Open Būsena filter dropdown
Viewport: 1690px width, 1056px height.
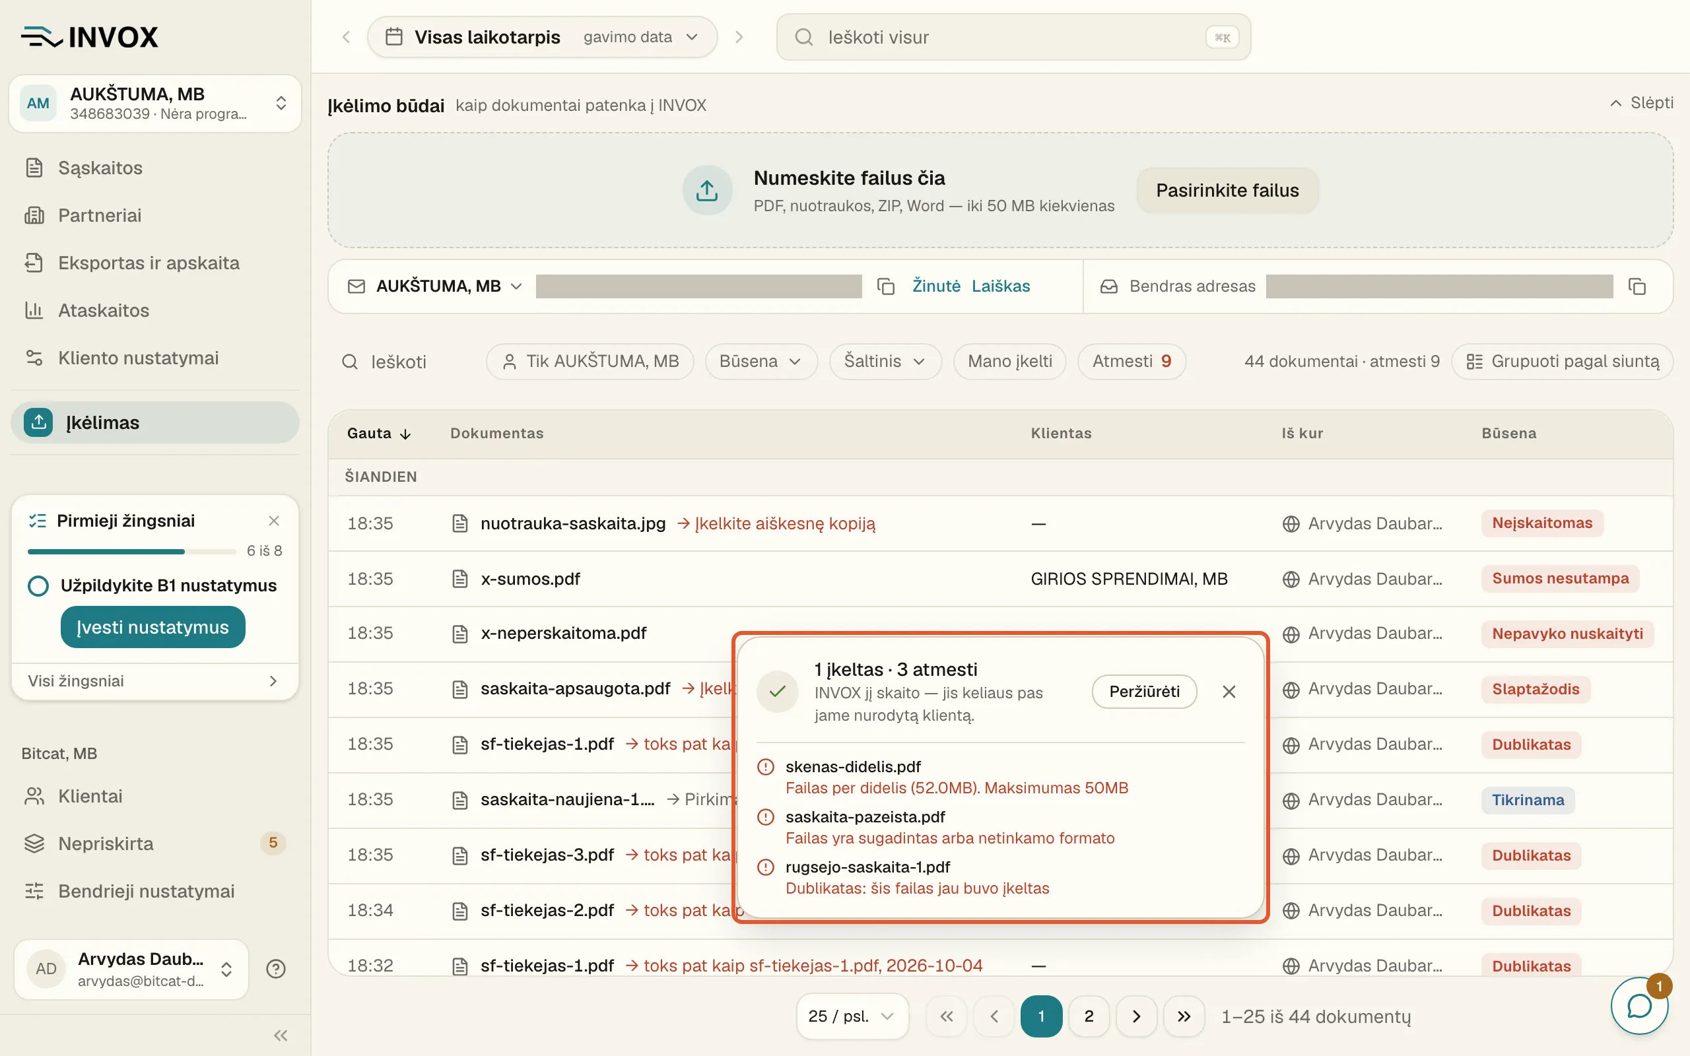click(x=760, y=362)
